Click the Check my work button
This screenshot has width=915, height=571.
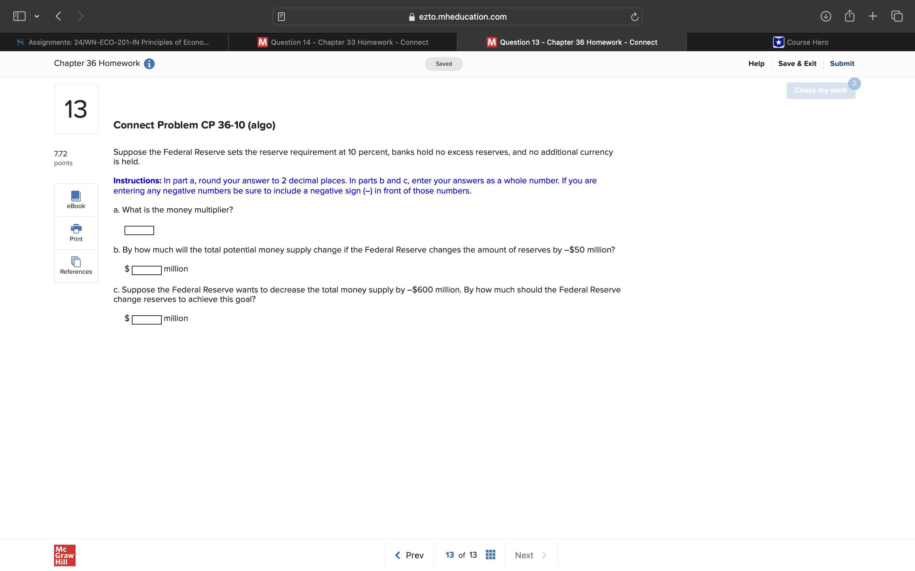[820, 90]
